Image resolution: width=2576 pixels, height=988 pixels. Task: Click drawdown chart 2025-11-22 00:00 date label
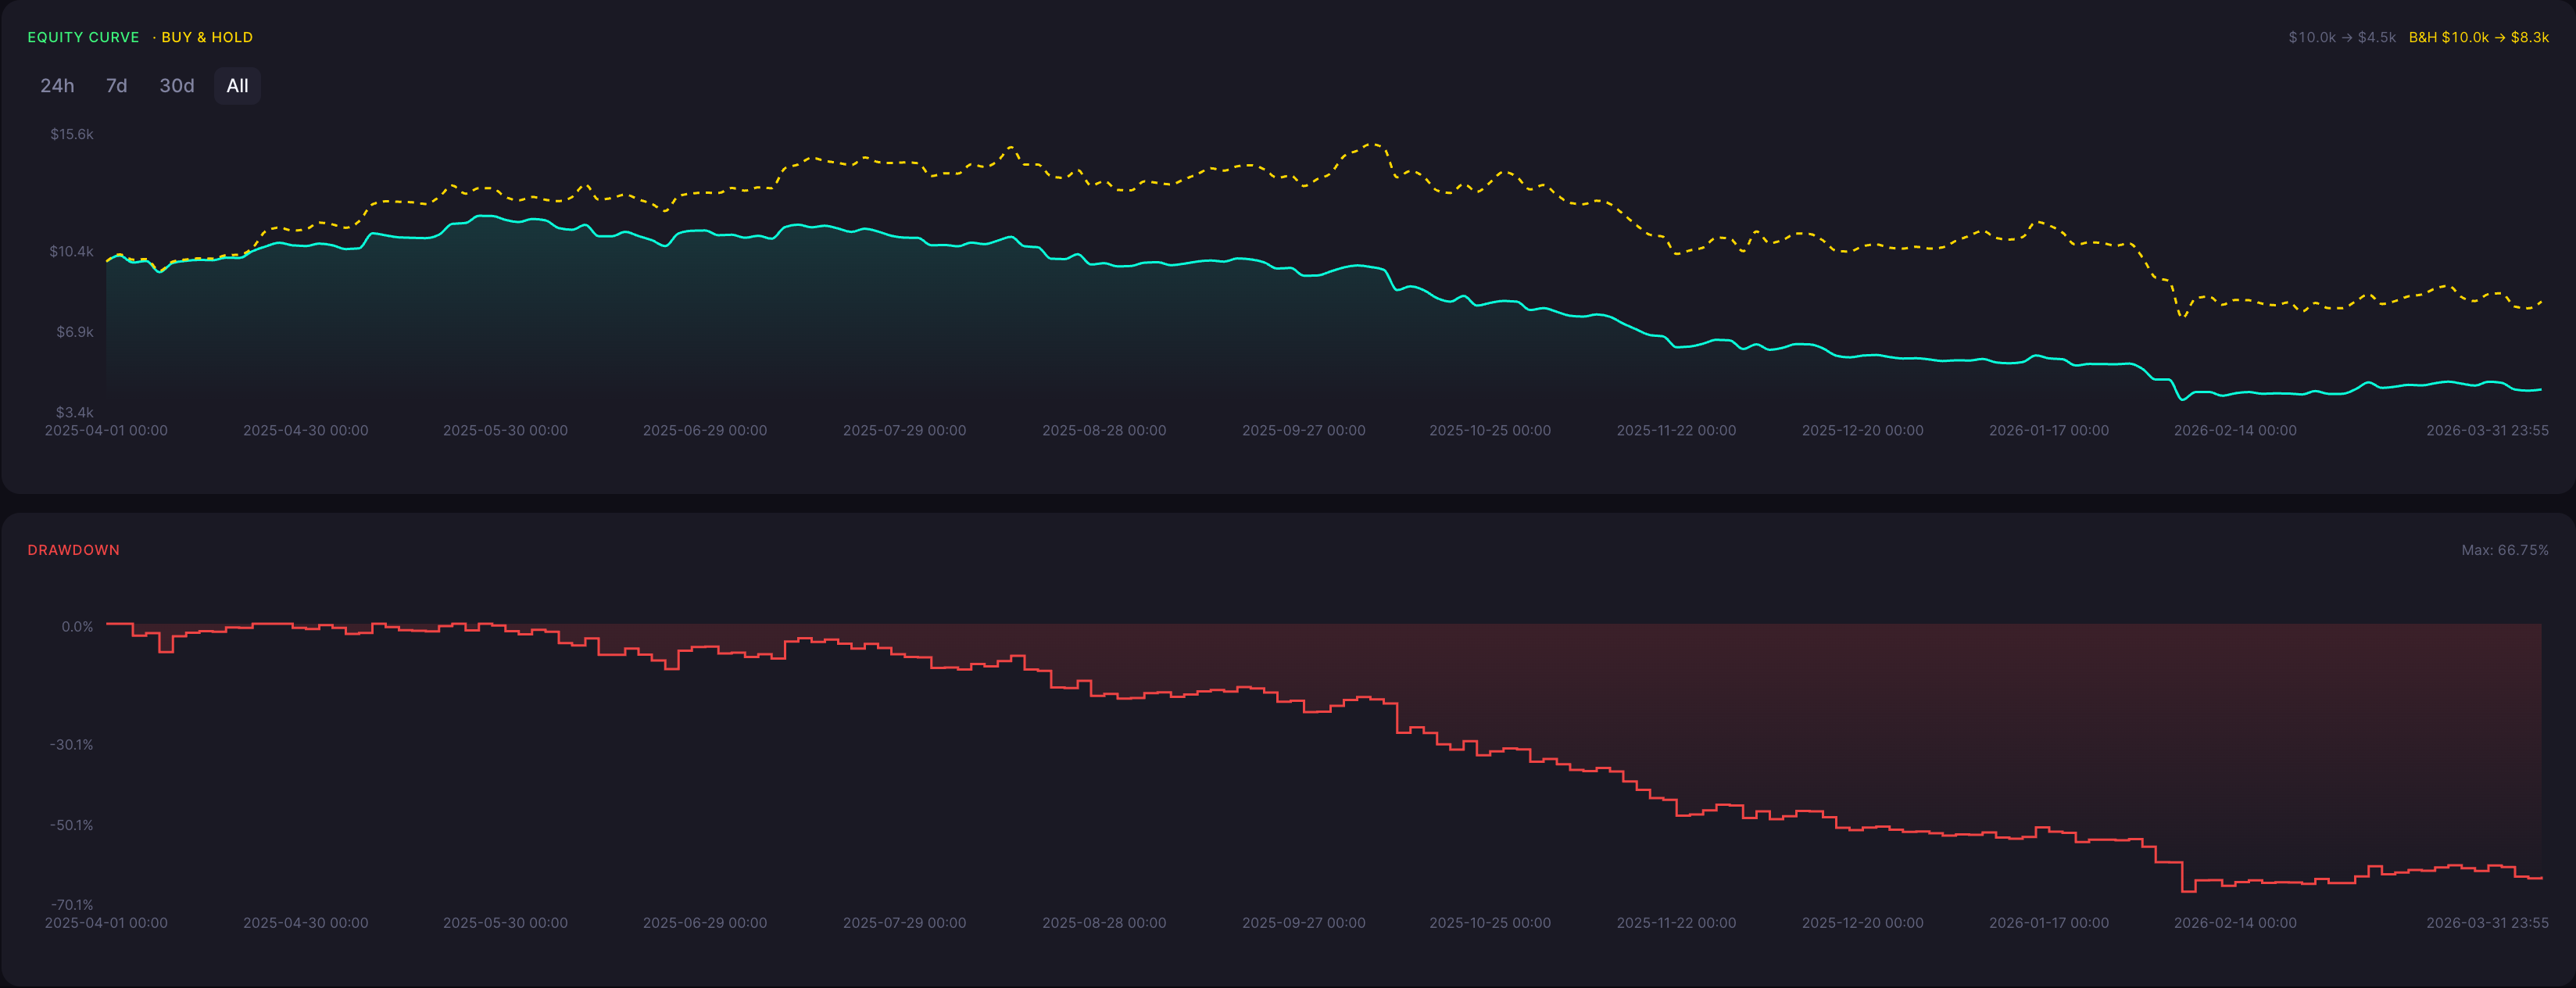[1676, 923]
